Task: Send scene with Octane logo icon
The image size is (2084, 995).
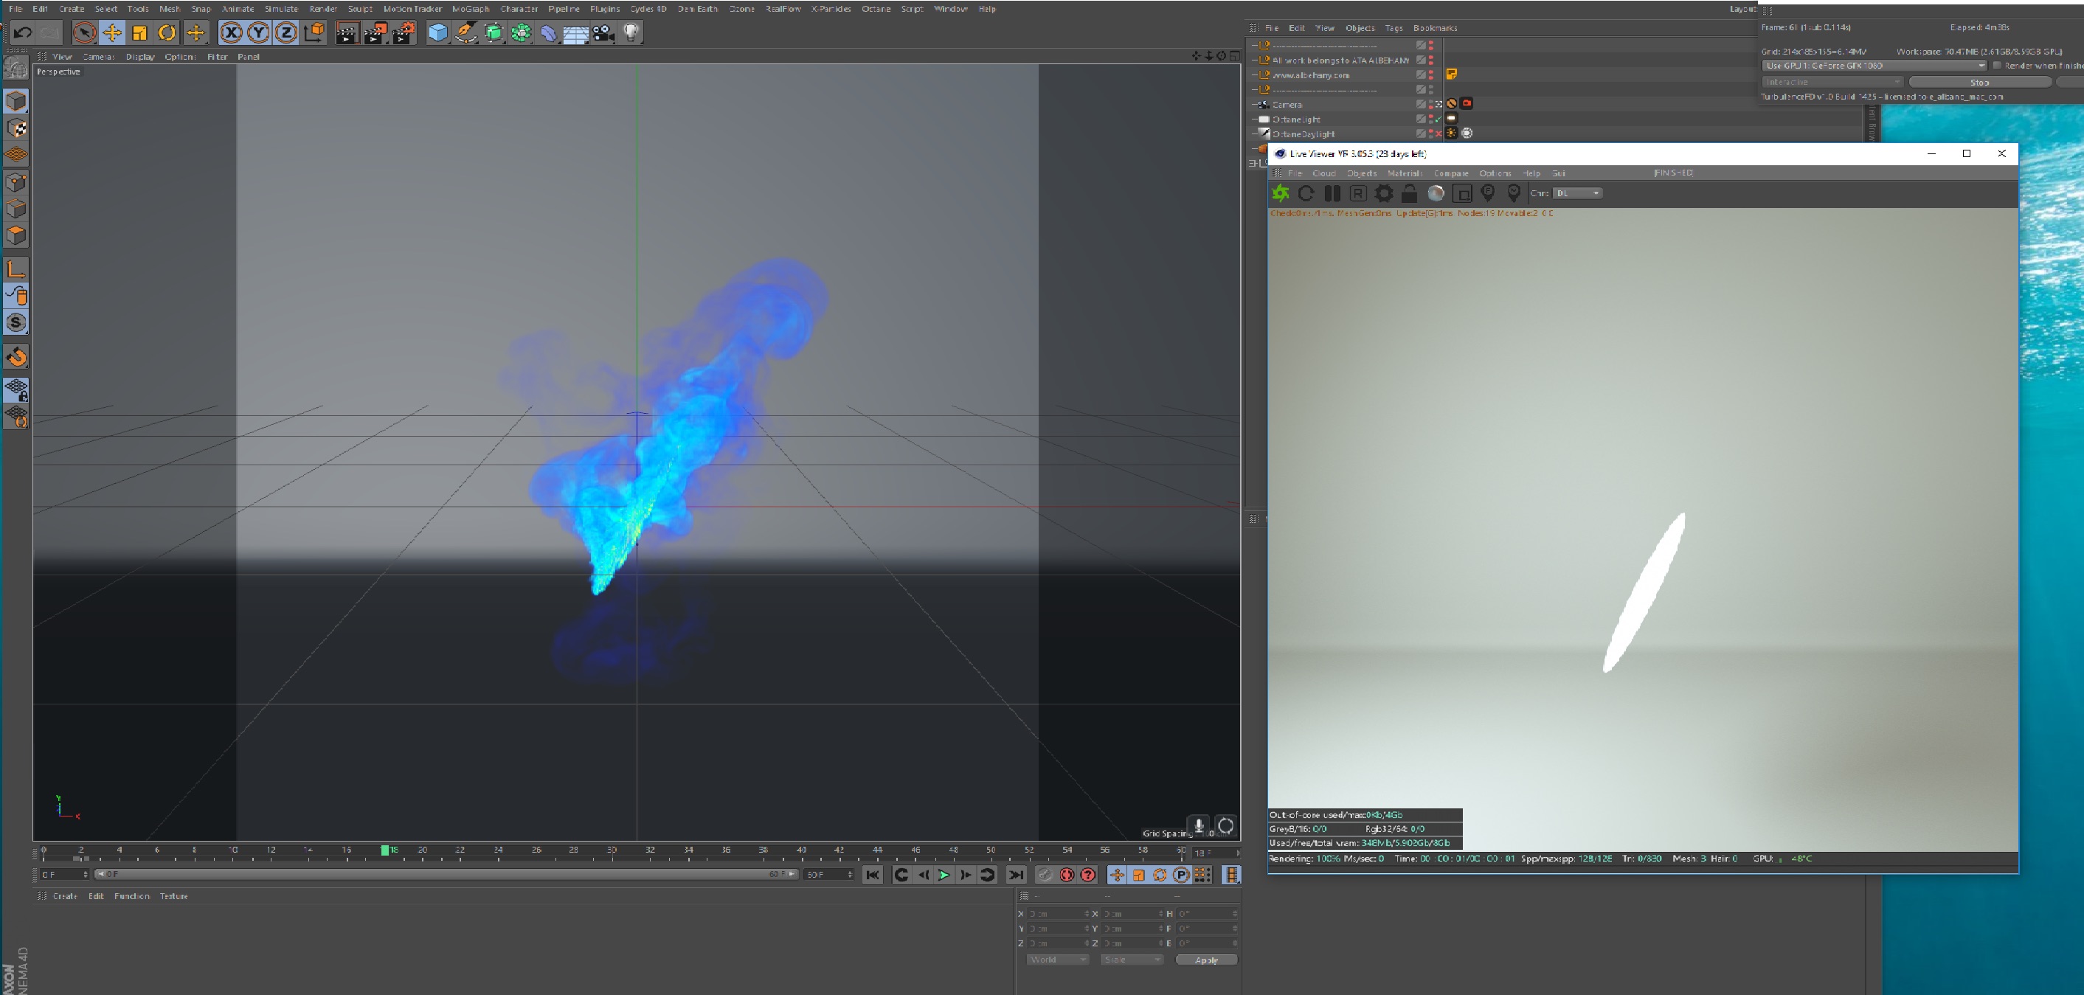Action: (1281, 193)
